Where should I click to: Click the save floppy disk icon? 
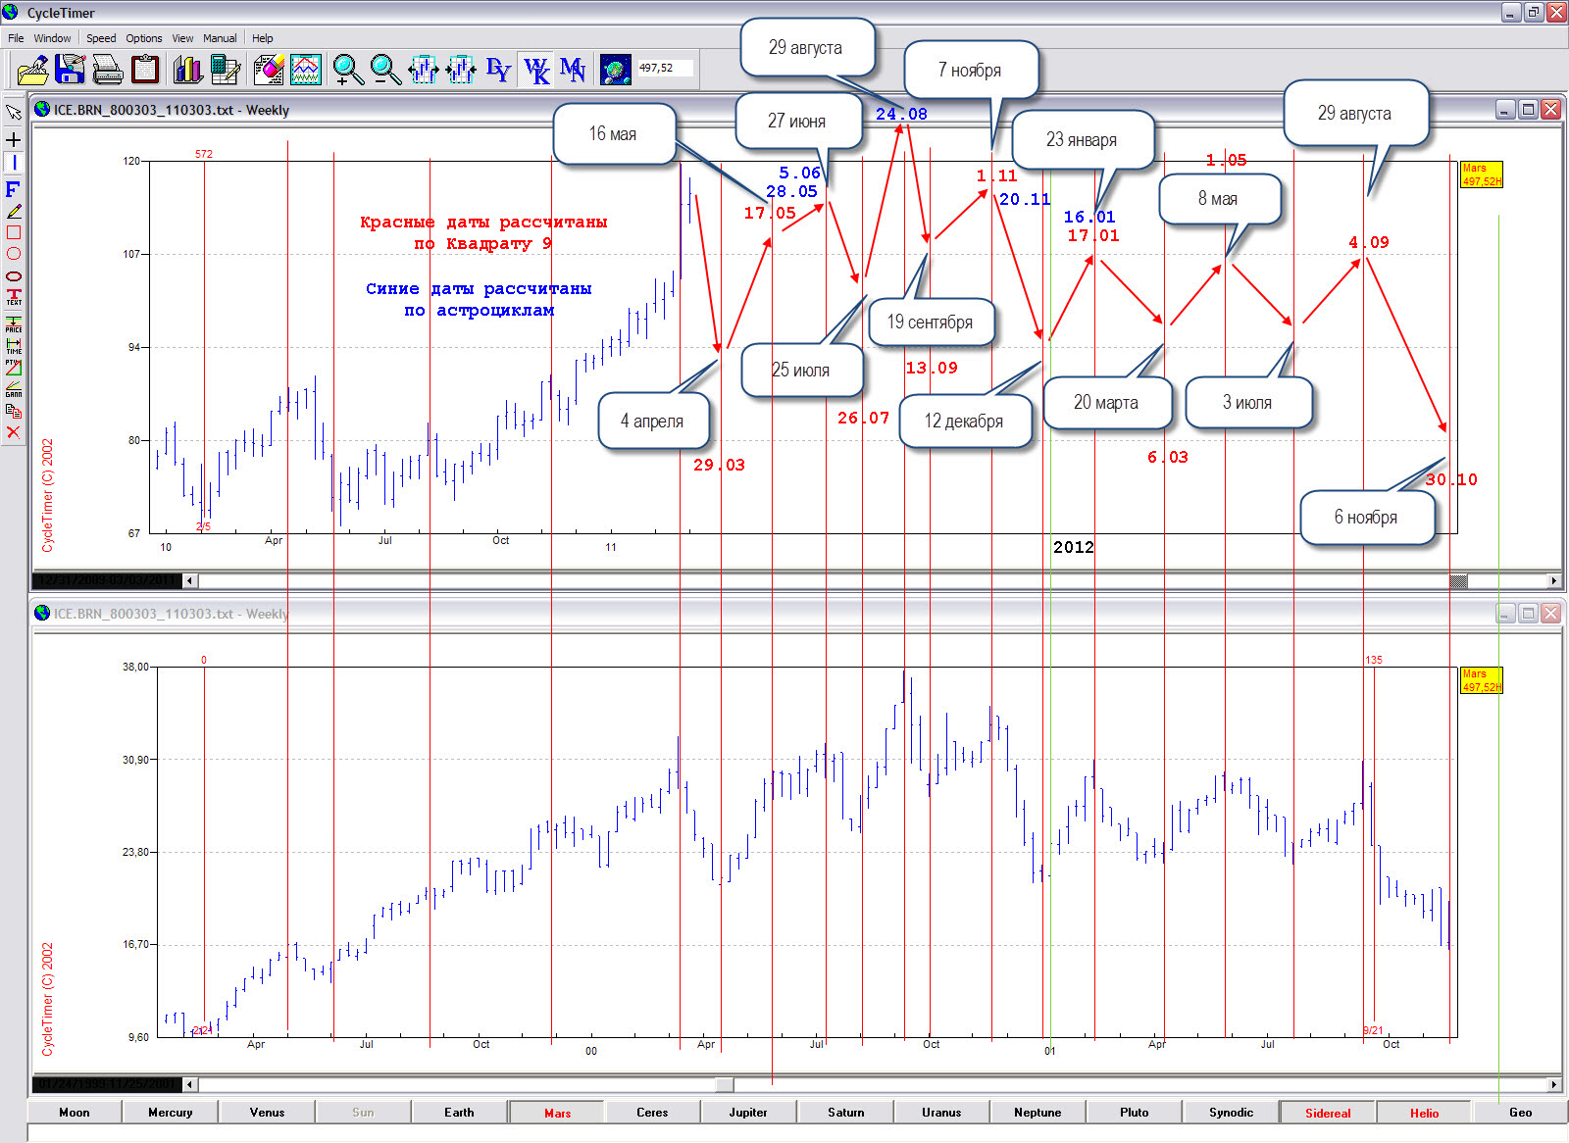(71, 70)
